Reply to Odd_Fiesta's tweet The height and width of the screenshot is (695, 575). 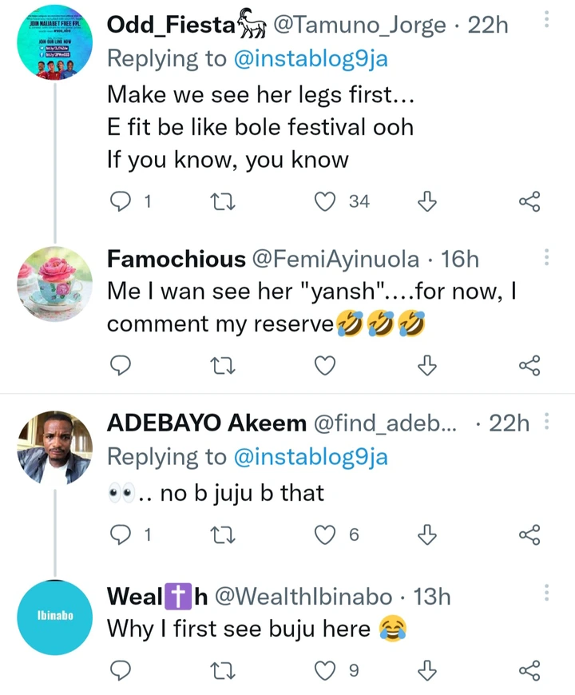pyautogui.click(x=120, y=202)
